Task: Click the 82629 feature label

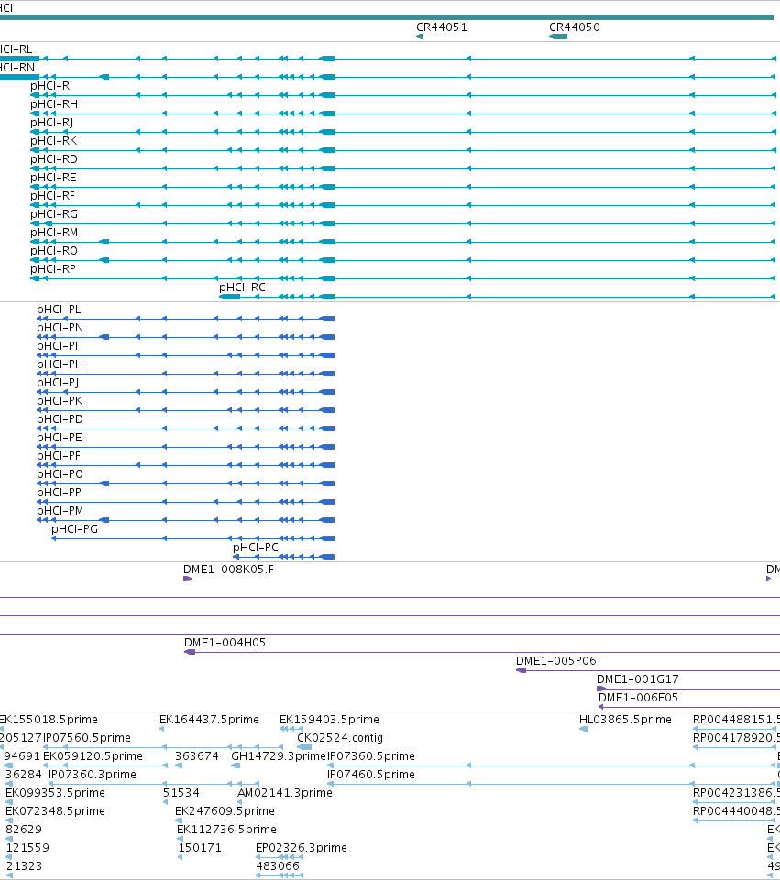Action: click(x=24, y=830)
